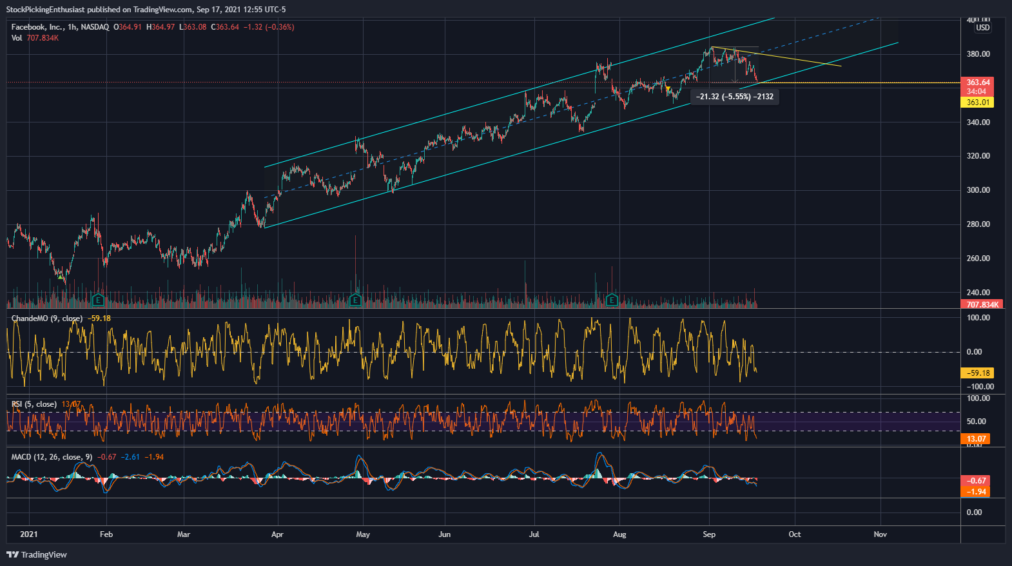Click the USD currency label
The width and height of the screenshot is (1012, 566).
(x=982, y=28)
